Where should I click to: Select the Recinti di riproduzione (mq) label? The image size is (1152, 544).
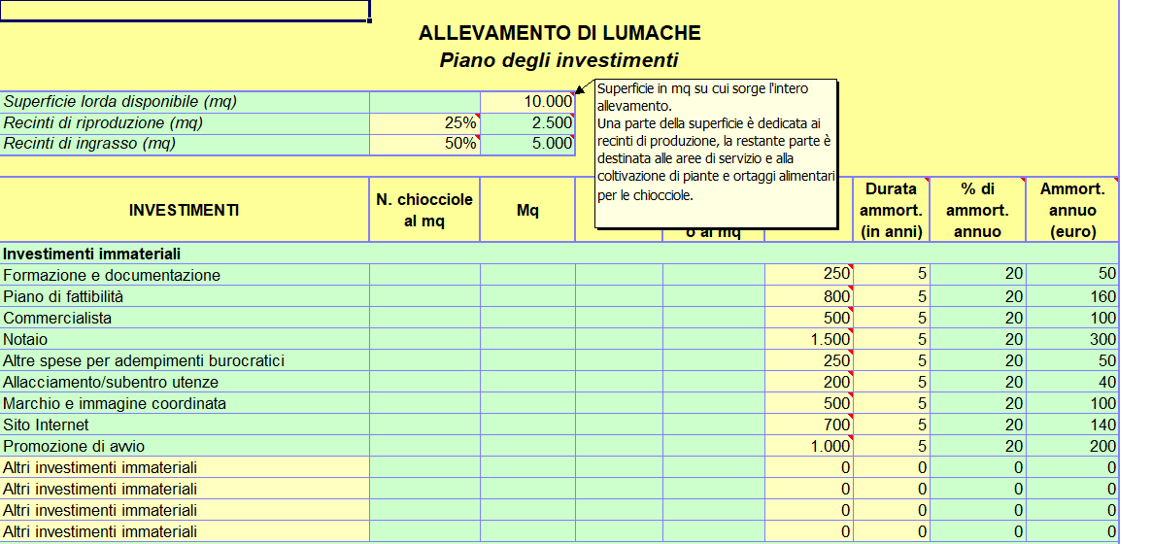(185, 122)
